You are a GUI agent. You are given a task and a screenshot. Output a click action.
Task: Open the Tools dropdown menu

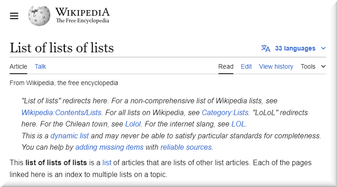click(x=313, y=66)
